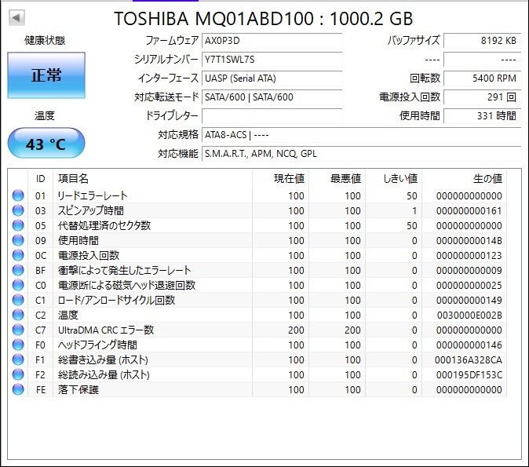The height and width of the screenshot is (467, 529).
Task: Click the しきい値 column header
Action: click(394, 178)
